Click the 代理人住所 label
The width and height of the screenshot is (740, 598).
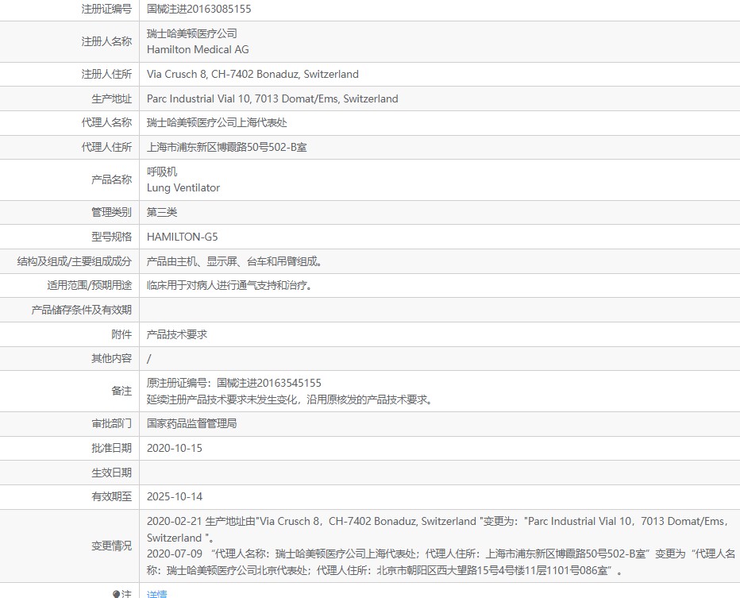[x=106, y=147]
